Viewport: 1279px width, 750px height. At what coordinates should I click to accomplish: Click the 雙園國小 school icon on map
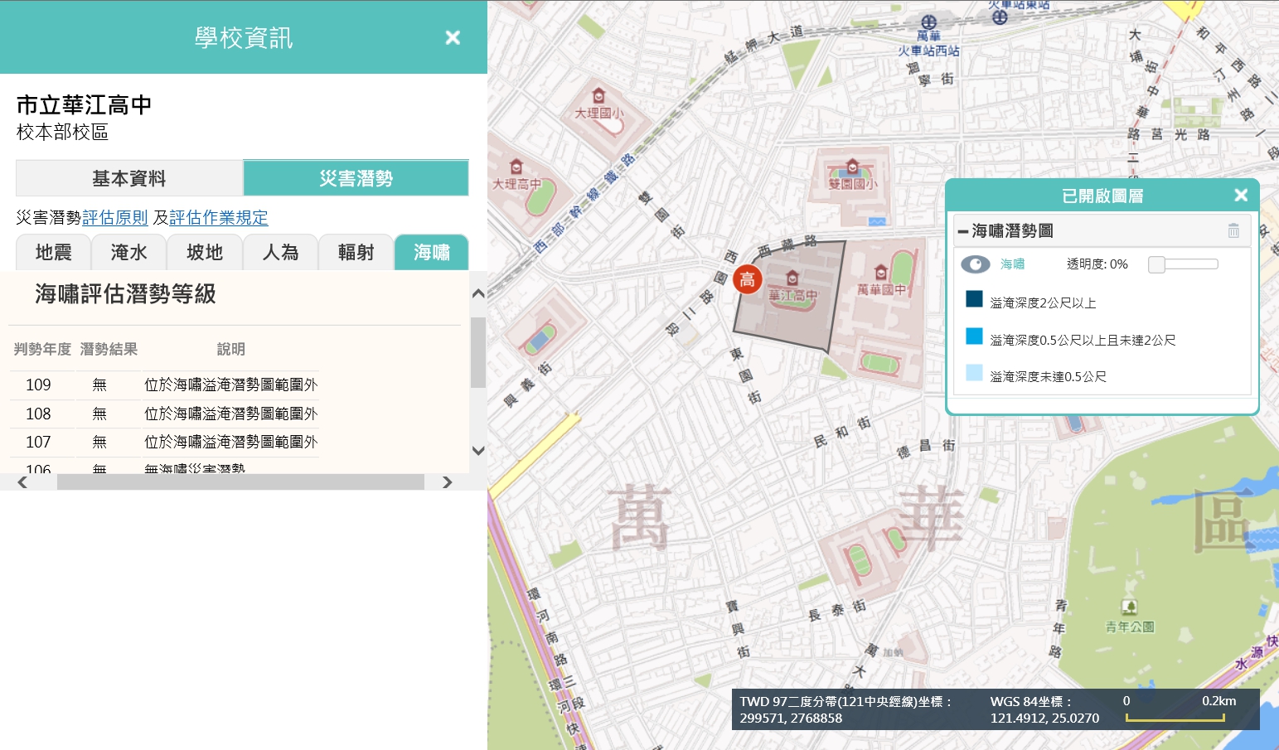pos(852,167)
